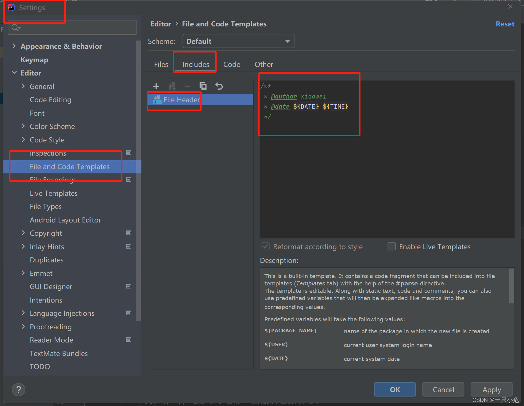This screenshot has height=406, width=524.
Task: Expand the Code Style subsection
Action: [23, 140]
